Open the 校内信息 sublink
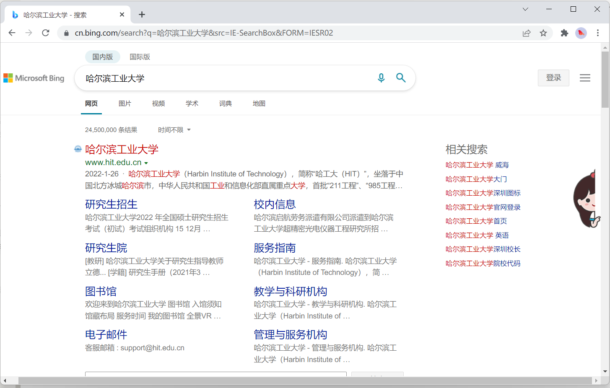Screen dimensions: 610x388 275,204
